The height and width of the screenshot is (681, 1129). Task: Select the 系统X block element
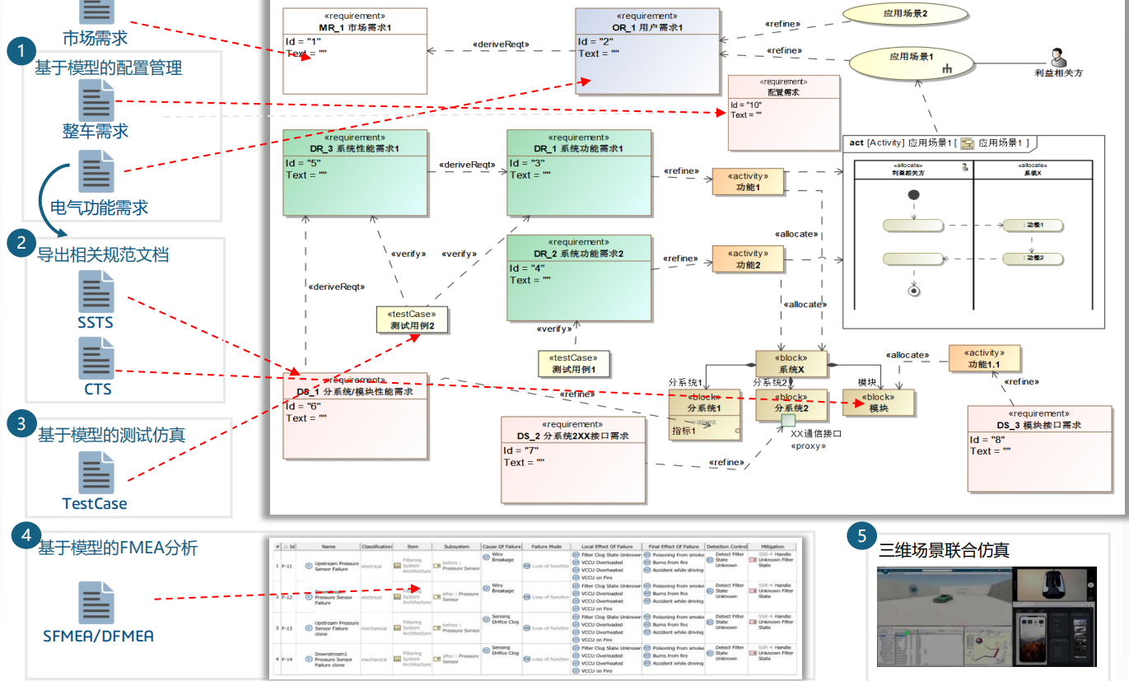click(791, 364)
